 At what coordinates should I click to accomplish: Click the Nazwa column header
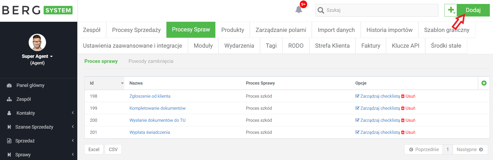coord(136,83)
